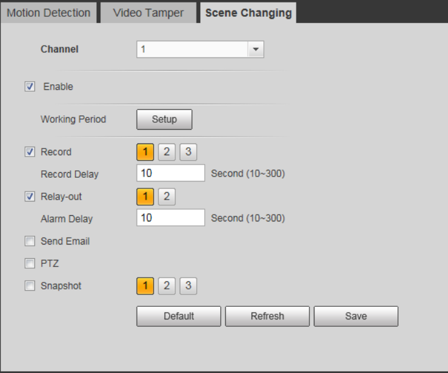448x373 pixels.
Task: Open Working Period Setup
Action: (164, 119)
